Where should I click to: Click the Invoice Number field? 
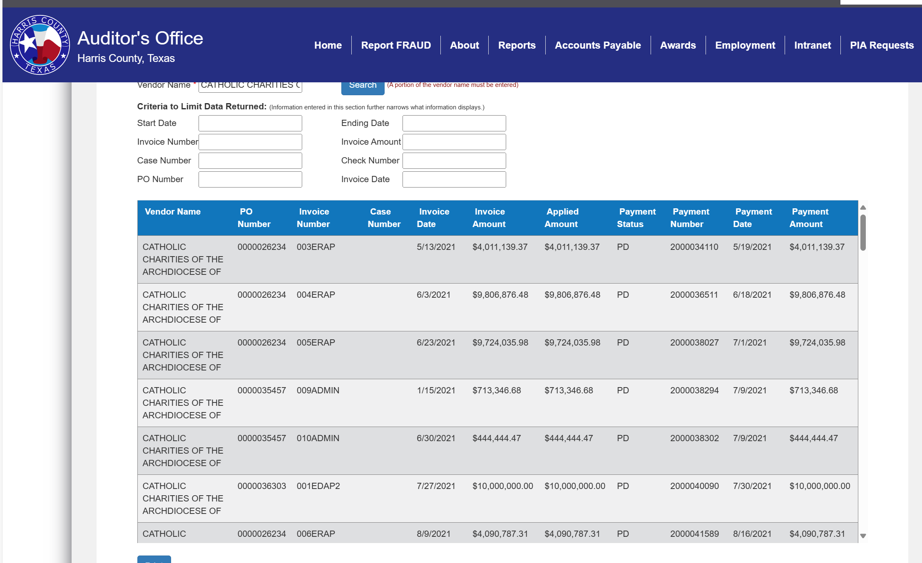250,142
